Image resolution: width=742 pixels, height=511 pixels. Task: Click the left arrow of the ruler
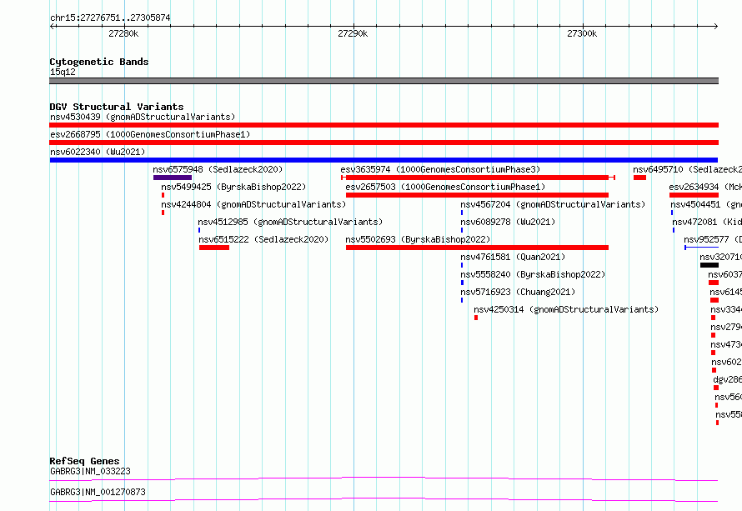(x=53, y=26)
